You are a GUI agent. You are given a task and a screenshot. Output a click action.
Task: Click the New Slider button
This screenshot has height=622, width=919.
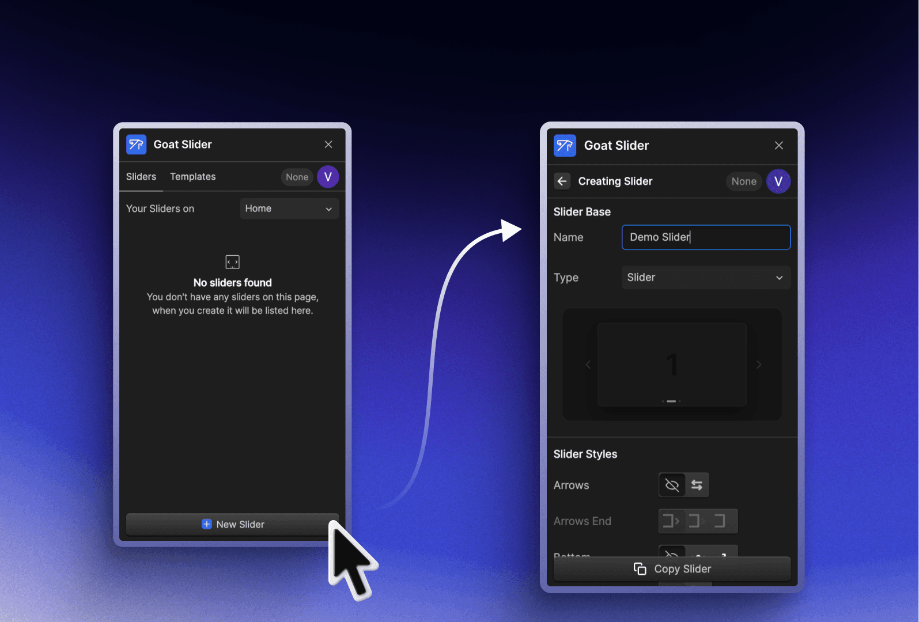[x=232, y=525]
